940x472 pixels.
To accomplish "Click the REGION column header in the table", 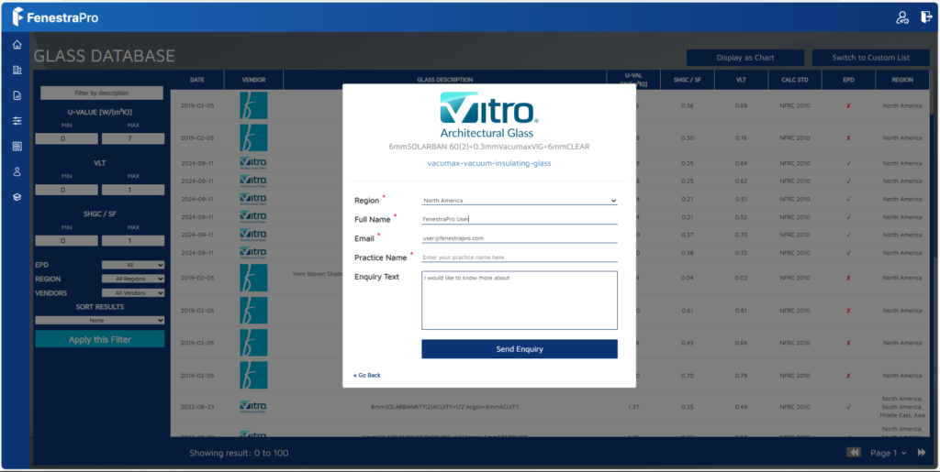I will tap(902, 80).
